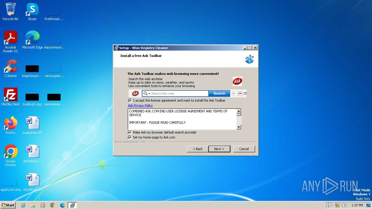Open Chrome from the taskbar
This screenshot has width=372, height=209.
(x=53, y=205)
